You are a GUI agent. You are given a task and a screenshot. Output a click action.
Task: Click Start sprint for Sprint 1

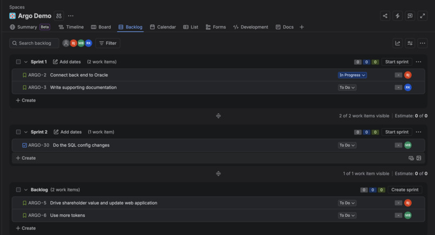[x=397, y=62]
